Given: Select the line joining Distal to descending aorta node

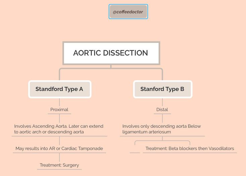Looking at the screenshot, I should pos(162,118).
